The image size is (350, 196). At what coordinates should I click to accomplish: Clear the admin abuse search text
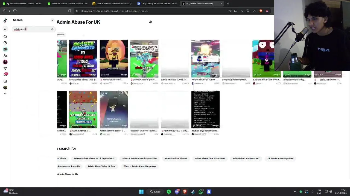[52, 29]
